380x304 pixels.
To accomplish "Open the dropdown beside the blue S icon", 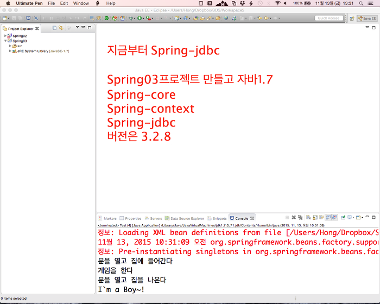I will 189,18.
